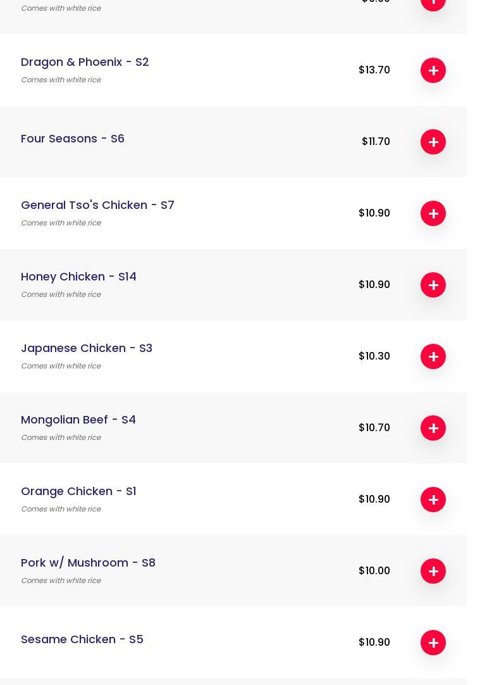Screen dimensions: 487x685
Task: Click Pork w/ Mushroom - S8 title
Action: click(x=88, y=563)
